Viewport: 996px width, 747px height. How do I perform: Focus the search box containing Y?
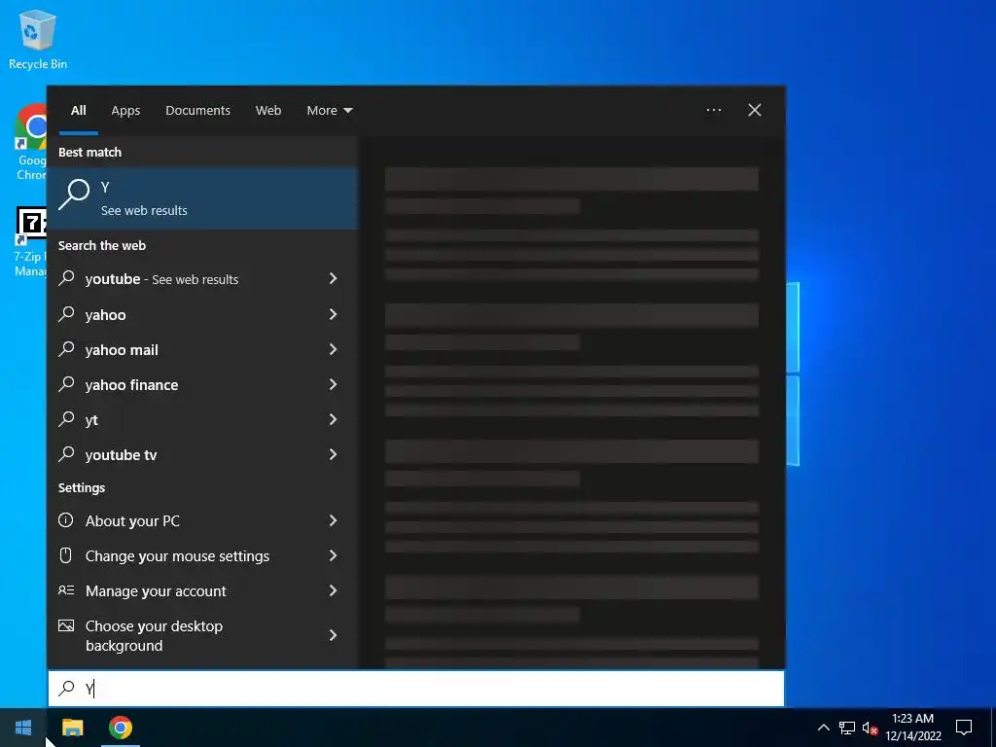(x=416, y=689)
